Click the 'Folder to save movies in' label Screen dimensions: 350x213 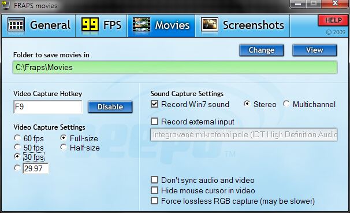click(51, 55)
